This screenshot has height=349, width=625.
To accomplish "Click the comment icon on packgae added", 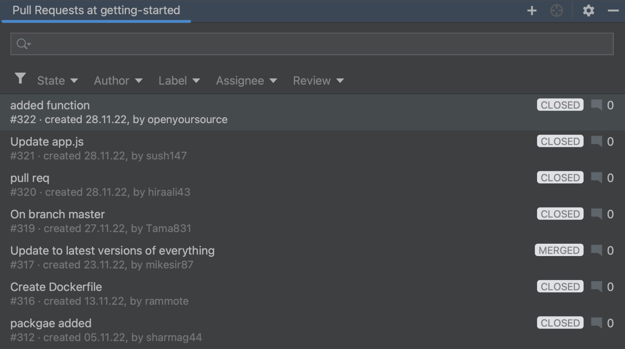I will tap(596, 323).
